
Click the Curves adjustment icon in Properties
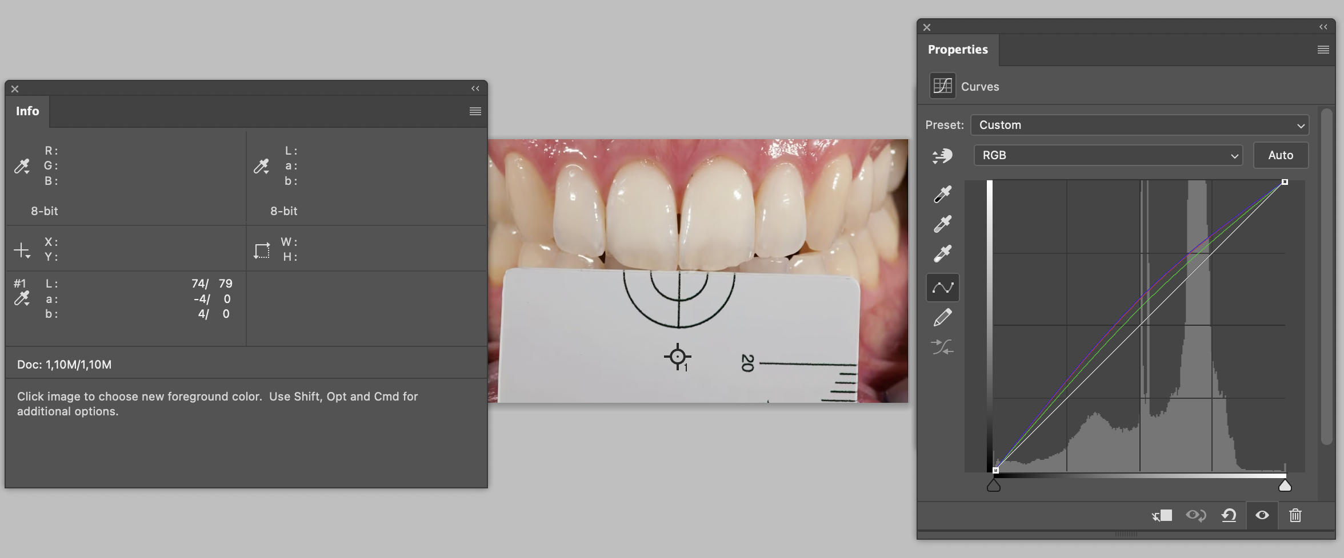point(942,85)
